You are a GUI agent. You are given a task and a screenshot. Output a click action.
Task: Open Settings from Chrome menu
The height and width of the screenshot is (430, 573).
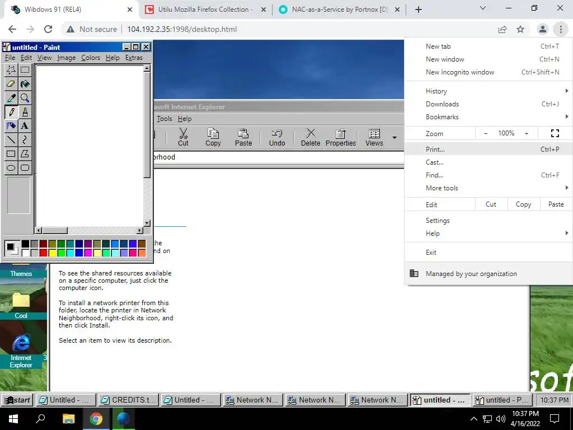pos(488,221)
